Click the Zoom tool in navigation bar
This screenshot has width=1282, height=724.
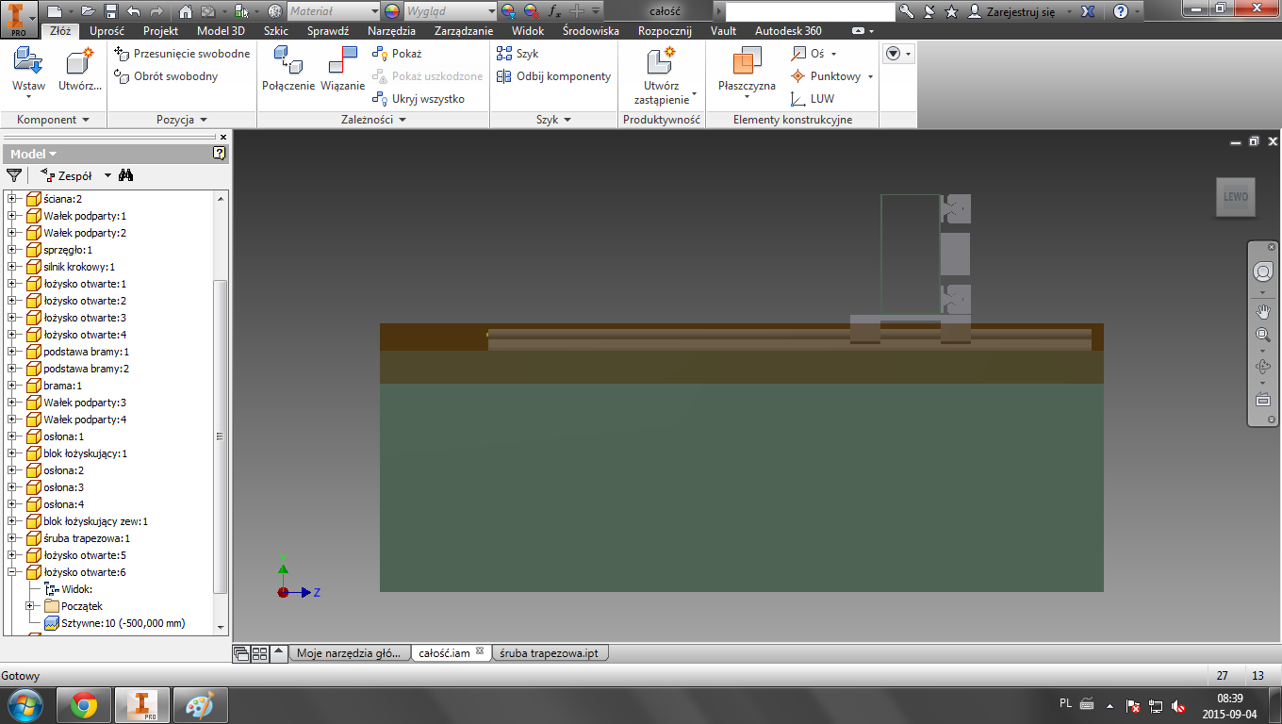[x=1263, y=335]
